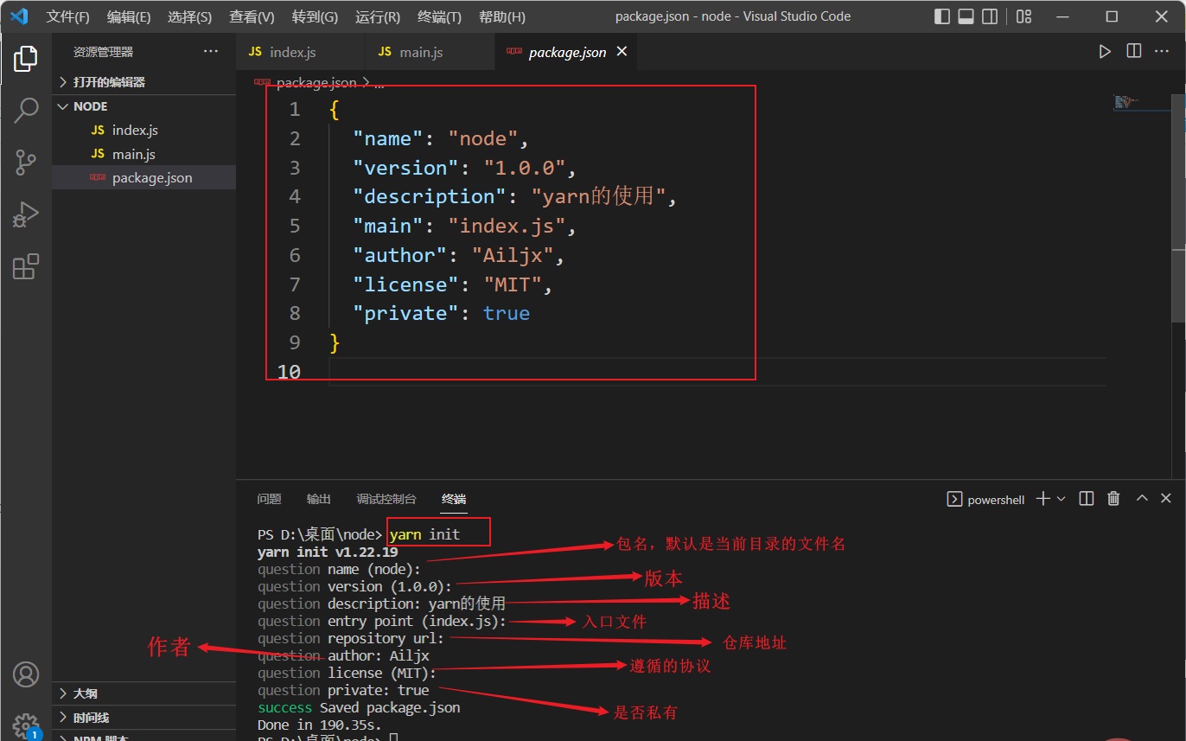Open the 选择(S) menu
Image resolution: width=1186 pixels, height=741 pixels.
point(189,16)
